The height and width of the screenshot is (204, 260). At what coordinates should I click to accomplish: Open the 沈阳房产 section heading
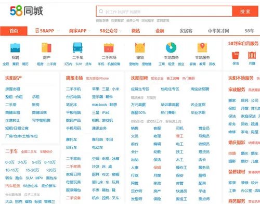tap(14, 78)
